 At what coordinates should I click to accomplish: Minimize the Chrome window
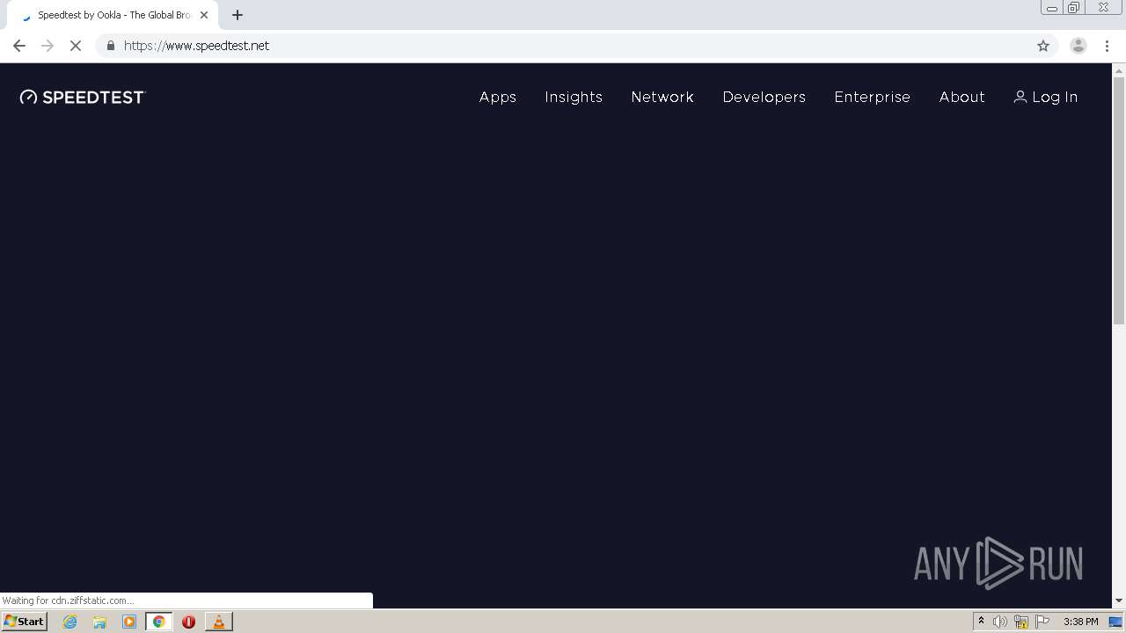(x=1051, y=8)
